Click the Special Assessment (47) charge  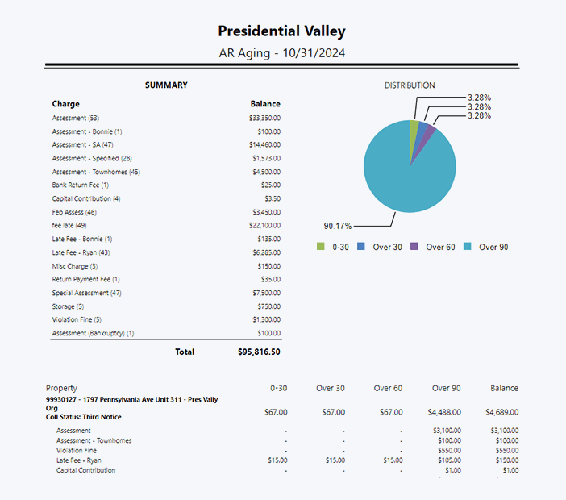[x=86, y=293]
